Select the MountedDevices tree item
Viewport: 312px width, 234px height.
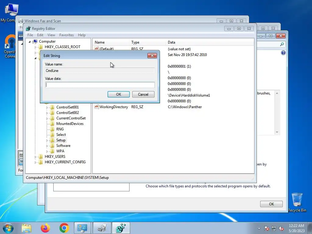click(x=70, y=124)
